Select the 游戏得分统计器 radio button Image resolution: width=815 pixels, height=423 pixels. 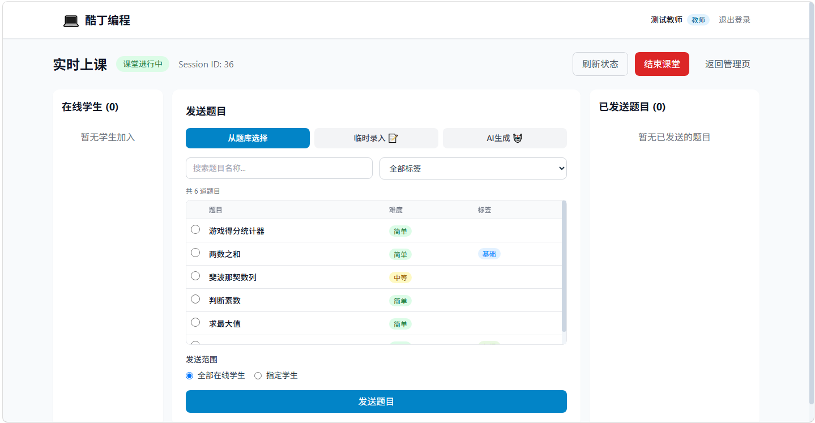pos(195,229)
